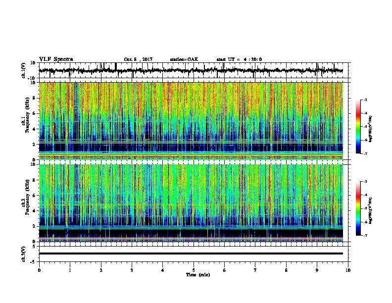Click time axis tick label "4"
Image resolution: width=392 pixels, height=303 pixels.
tap(163, 270)
